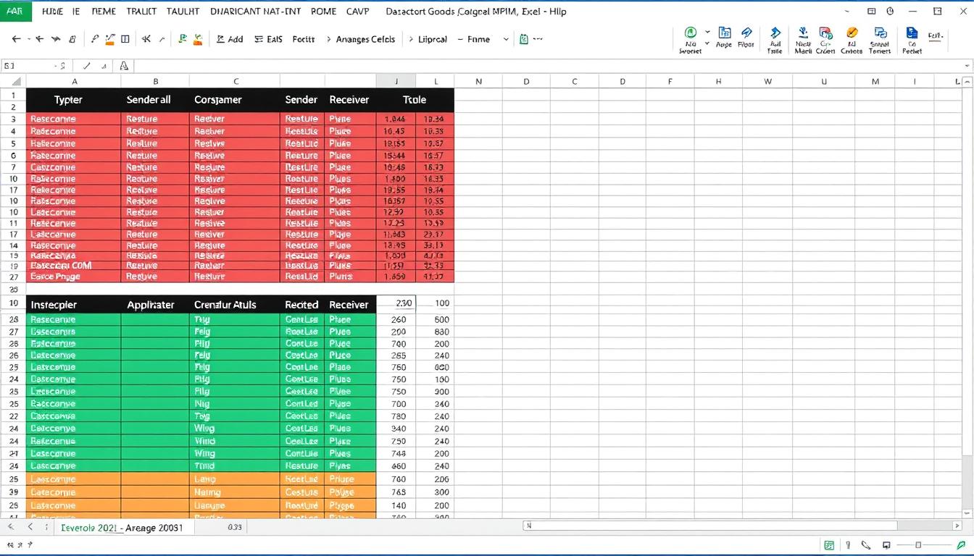974x556 pixels.
Task: Click the sheet navigation first arrow
Action: [x=12, y=528]
